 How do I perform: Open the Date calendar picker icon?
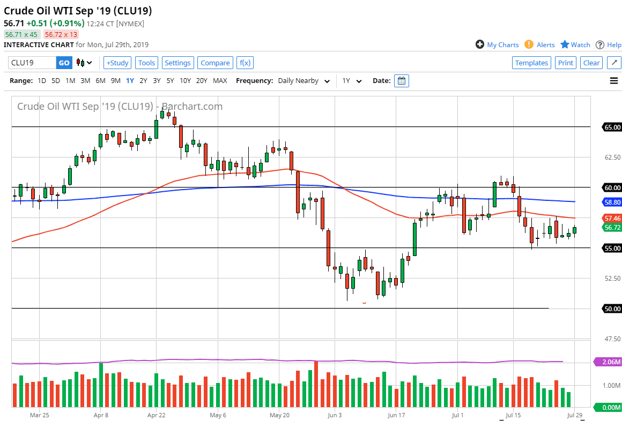click(x=401, y=80)
